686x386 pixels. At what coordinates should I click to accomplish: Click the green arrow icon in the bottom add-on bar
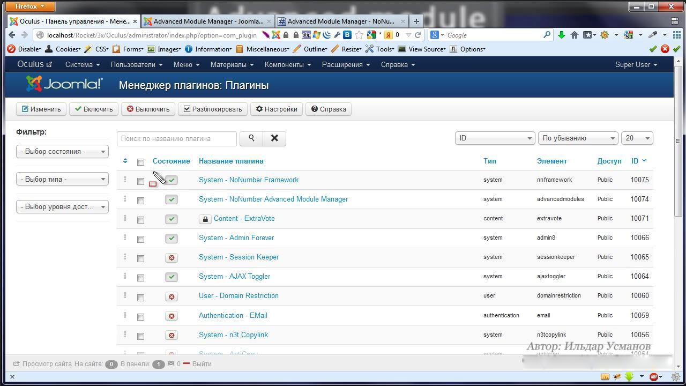coord(629,377)
